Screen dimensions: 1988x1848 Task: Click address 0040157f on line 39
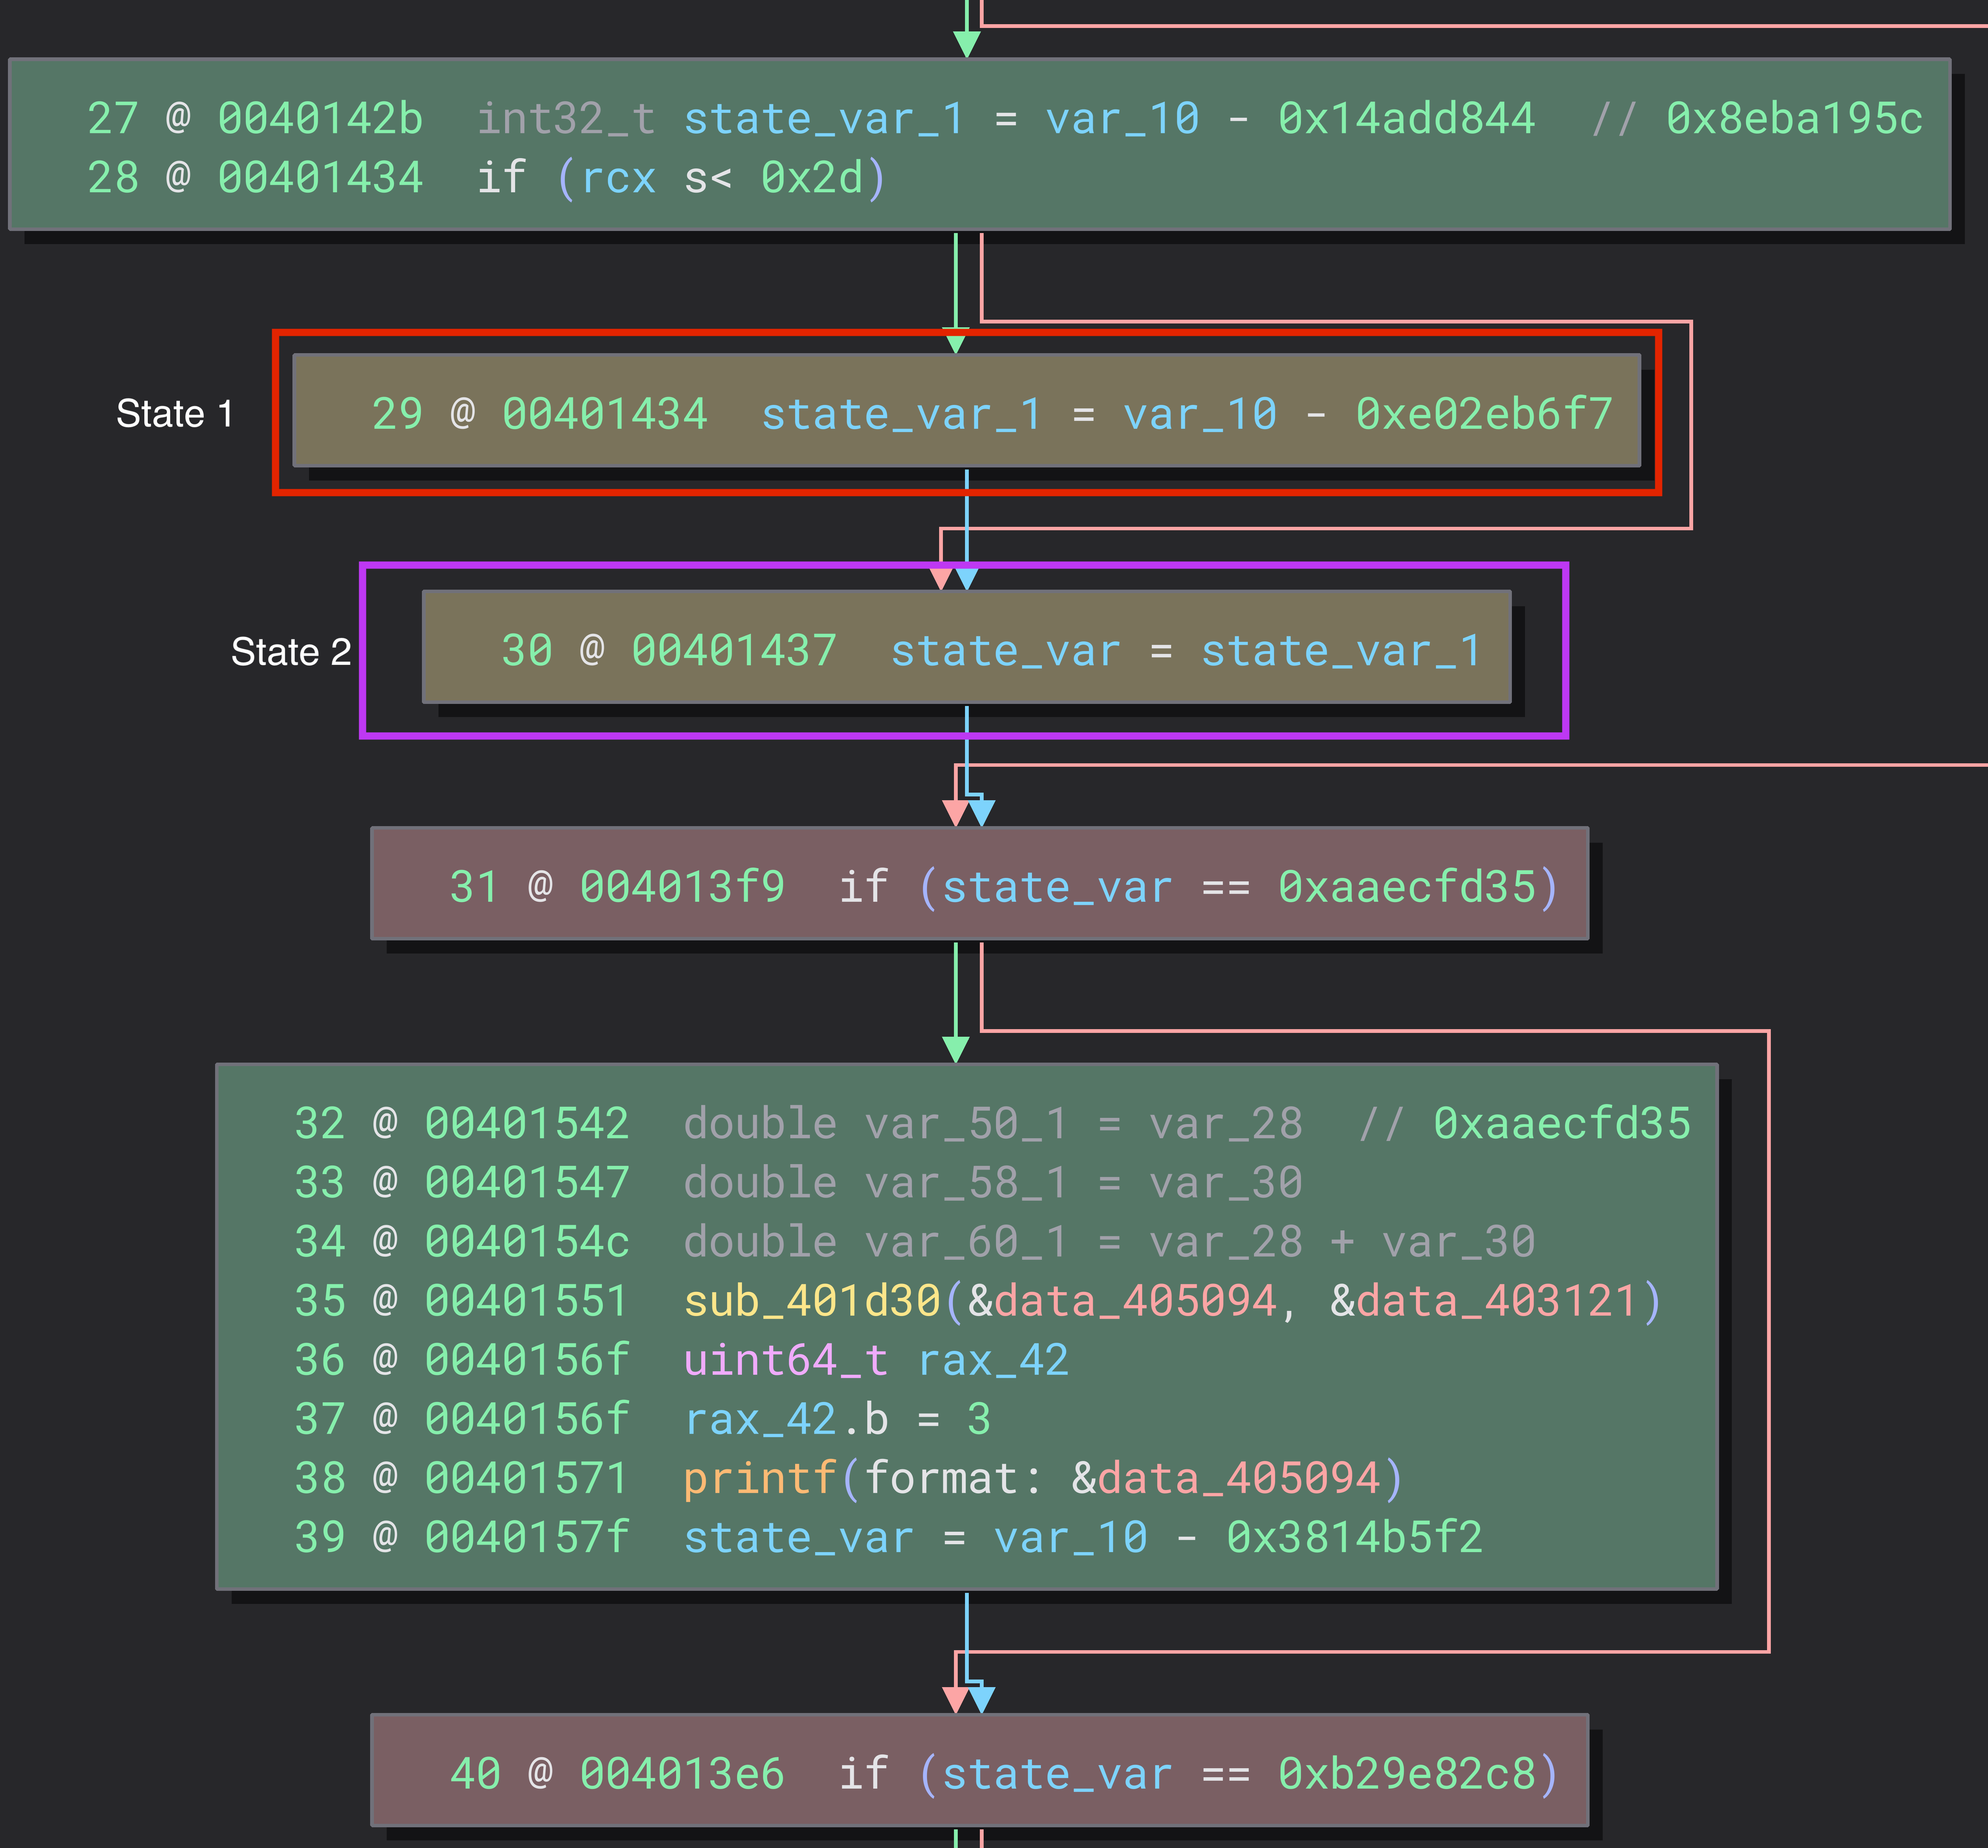(527, 1537)
